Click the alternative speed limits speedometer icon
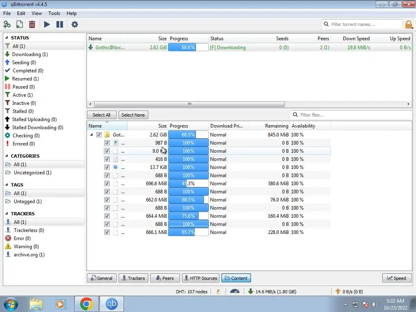 tap(234, 291)
